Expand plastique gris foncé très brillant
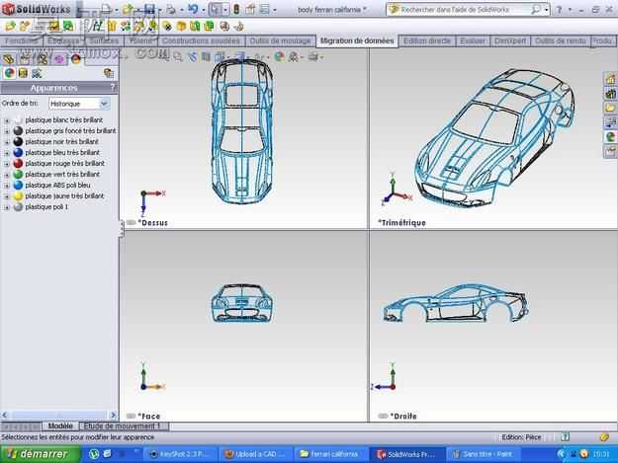 click(x=6, y=131)
